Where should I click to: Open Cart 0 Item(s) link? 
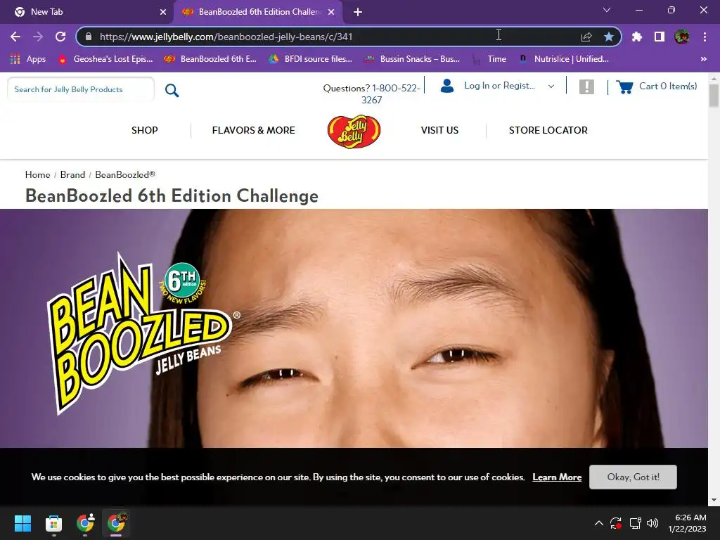[668, 86]
